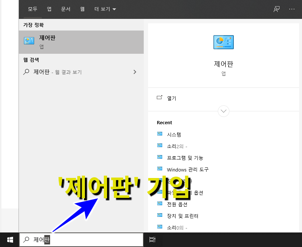Viewport: 302px width, 247px height.
Task: Expand more actions with circular chevron
Action: pos(224,111)
